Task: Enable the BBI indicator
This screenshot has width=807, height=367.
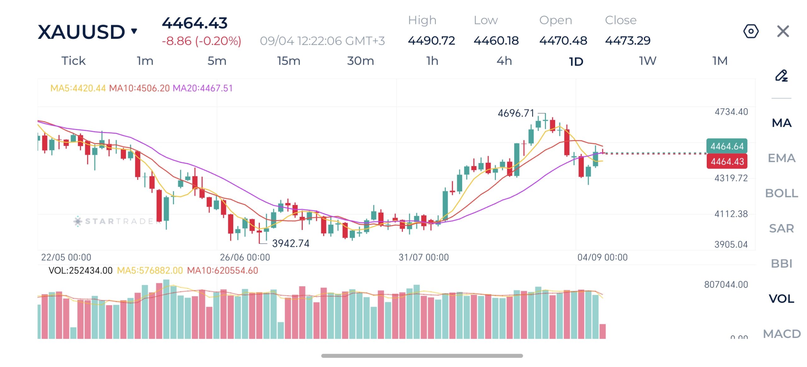Action: pyautogui.click(x=781, y=263)
